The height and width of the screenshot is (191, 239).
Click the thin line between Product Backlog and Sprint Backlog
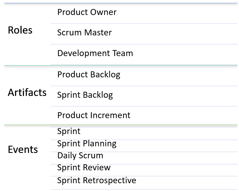click(x=144, y=86)
